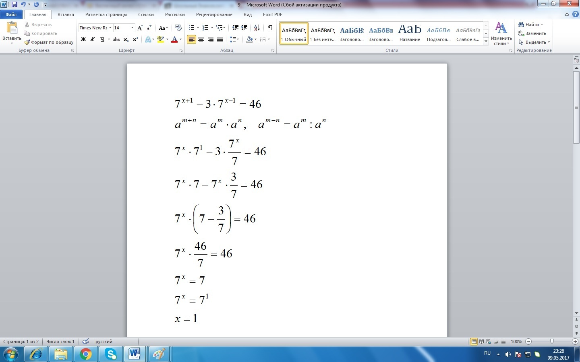Open Google Chrome from the taskbar
This screenshot has width=580, height=362.
click(x=85, y=354)
